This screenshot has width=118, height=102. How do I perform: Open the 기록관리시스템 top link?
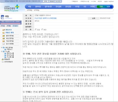(x=84, y=1)
